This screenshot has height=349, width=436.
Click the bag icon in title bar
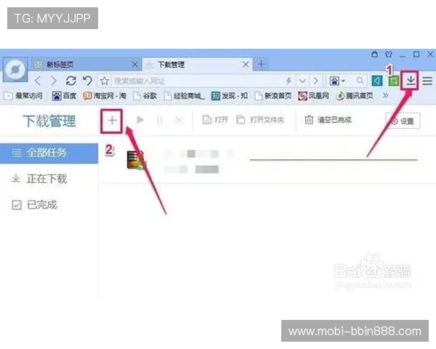(x=374, y=54)
